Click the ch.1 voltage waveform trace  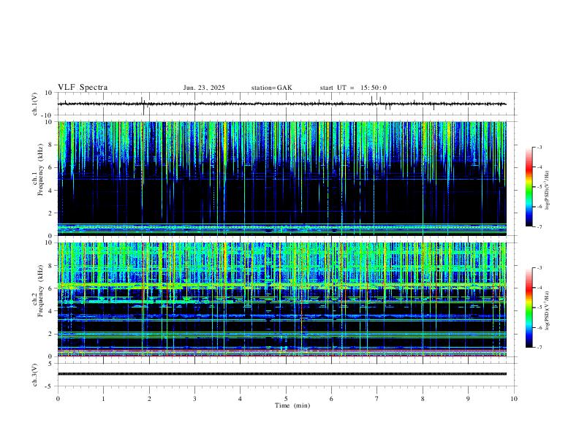pos(281,104)
